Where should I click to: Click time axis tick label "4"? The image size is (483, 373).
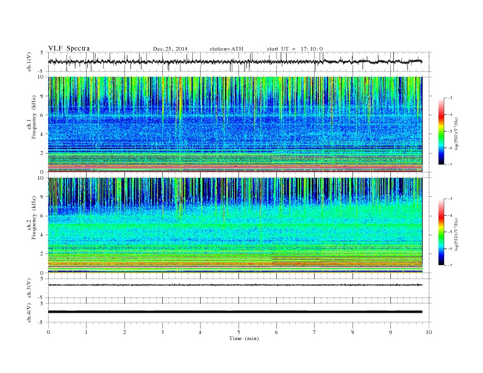[200, 332]
